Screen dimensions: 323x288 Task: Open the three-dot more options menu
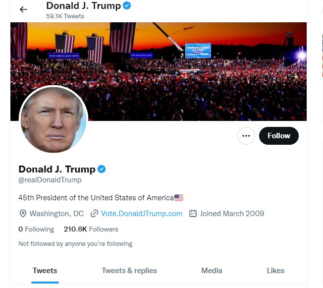(x=246, y=136)
